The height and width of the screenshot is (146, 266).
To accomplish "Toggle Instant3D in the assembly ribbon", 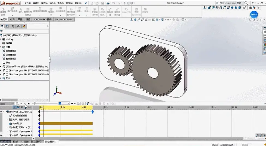I will [126, 10].
